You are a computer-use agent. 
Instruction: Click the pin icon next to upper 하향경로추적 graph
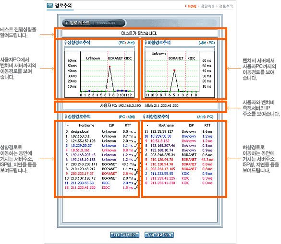point(146,43)
